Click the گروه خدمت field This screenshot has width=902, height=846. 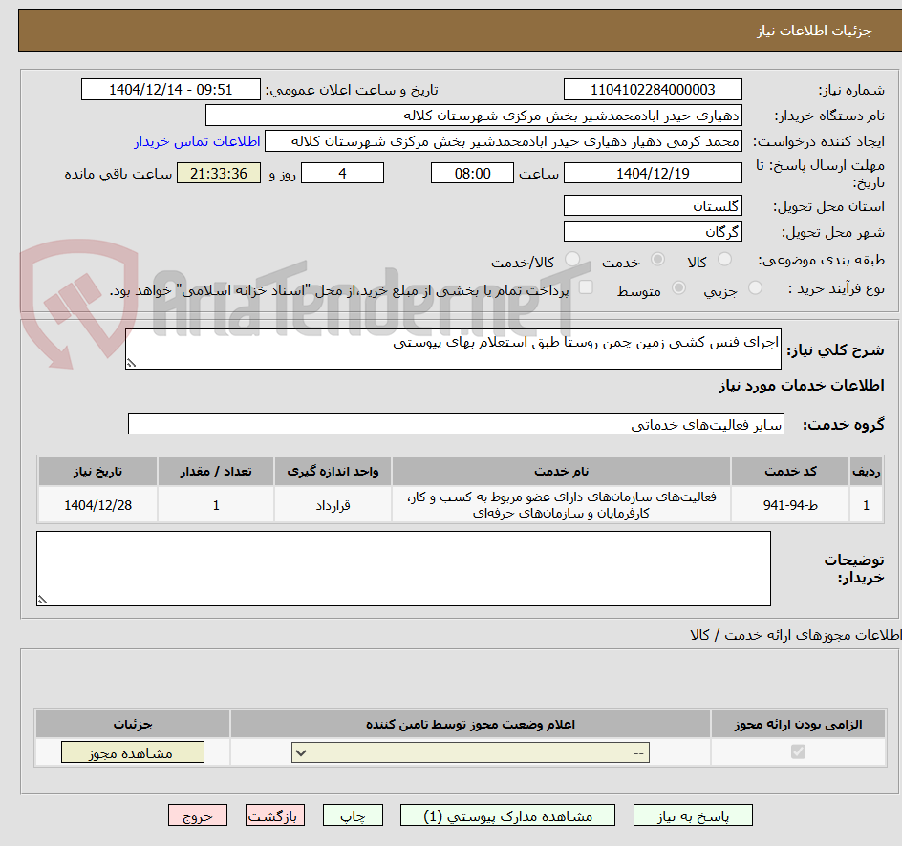(456, 424)
